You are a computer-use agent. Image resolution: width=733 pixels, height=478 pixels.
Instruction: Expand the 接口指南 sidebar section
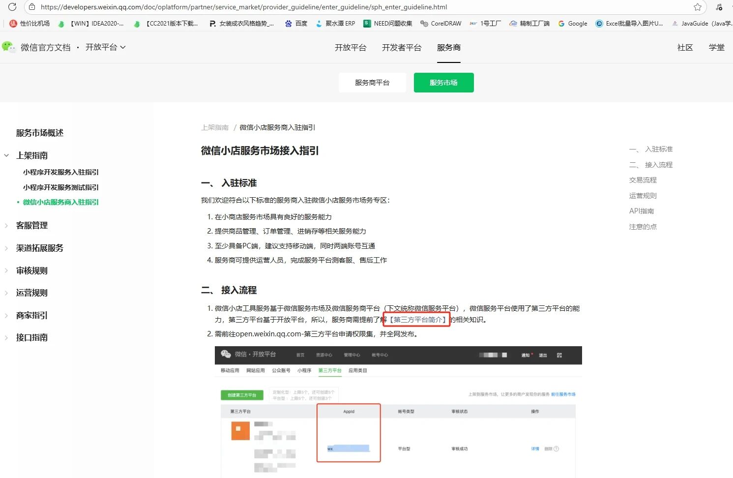6,338
